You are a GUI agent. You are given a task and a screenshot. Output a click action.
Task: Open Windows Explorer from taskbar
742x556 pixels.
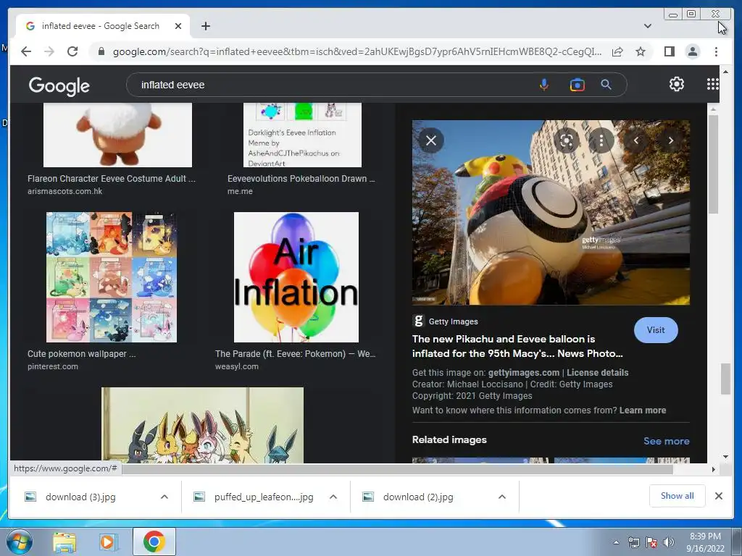tap(64, 542)
